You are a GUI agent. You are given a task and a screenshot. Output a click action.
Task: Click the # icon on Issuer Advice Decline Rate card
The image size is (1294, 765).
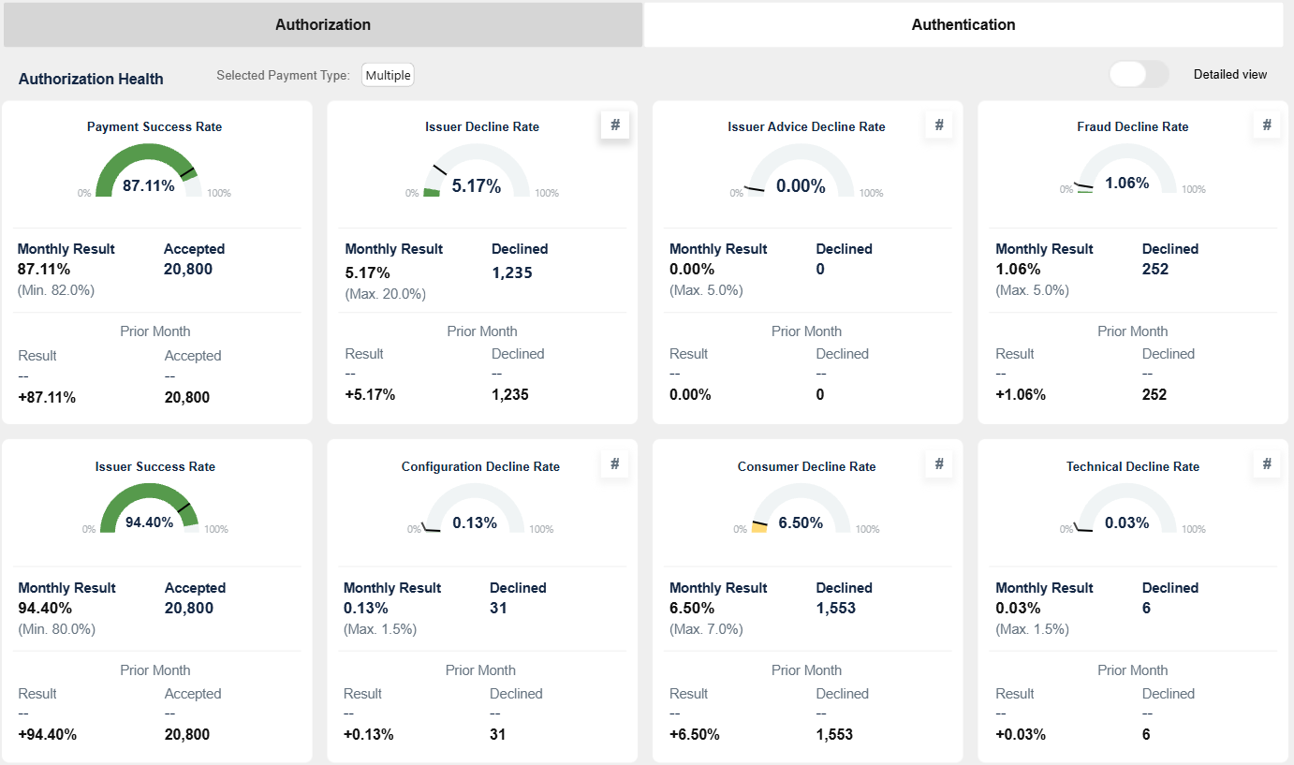point(939,125)
